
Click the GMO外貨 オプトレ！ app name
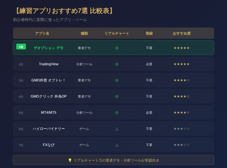(49, 80)
